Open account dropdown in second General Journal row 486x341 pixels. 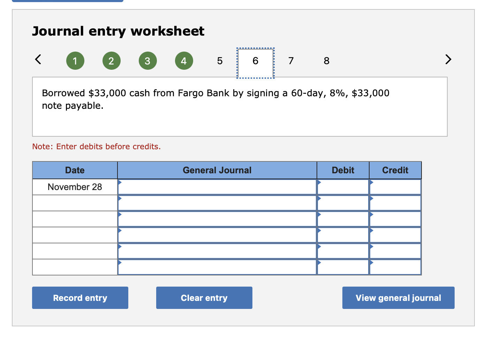coord(120,199)
